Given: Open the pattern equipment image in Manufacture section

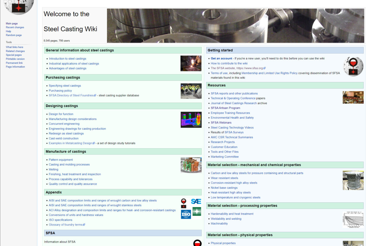Looking at the screenshot, I should point(191,165).
